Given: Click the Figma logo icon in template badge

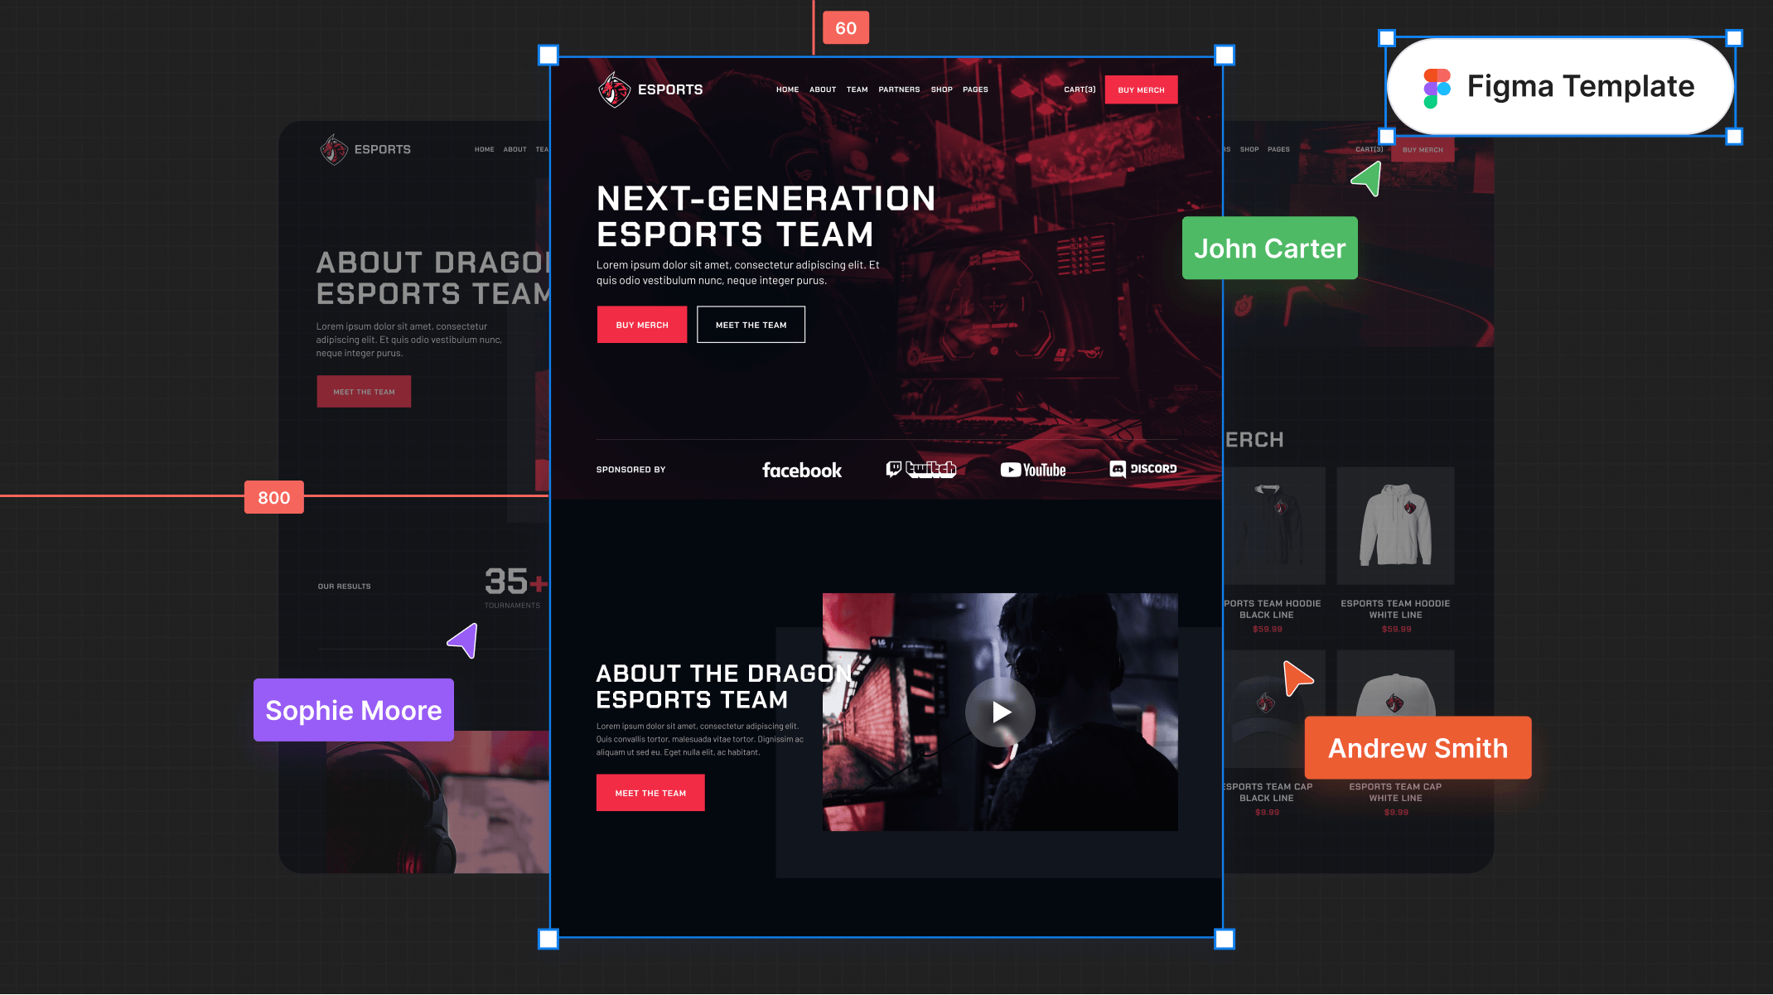Looking at the screenshot, I should click(1437, 85).
